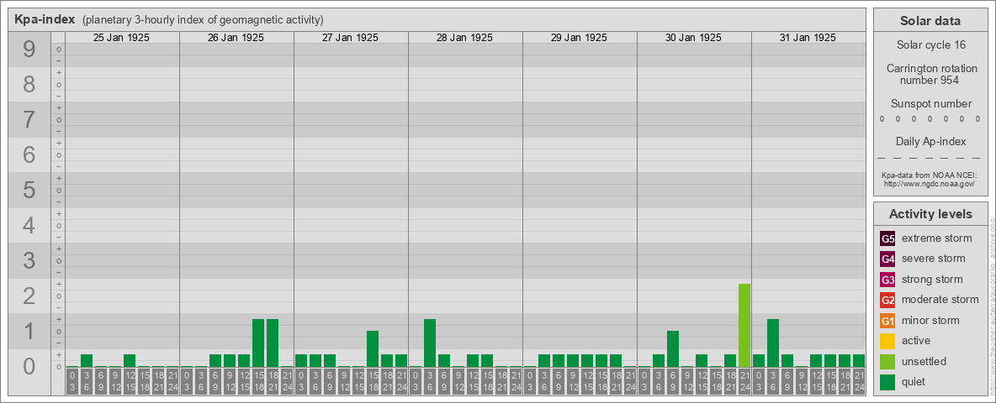Click the G4 severe storm badge
Viewport: 996px width, 403px height.
[888, 259]
